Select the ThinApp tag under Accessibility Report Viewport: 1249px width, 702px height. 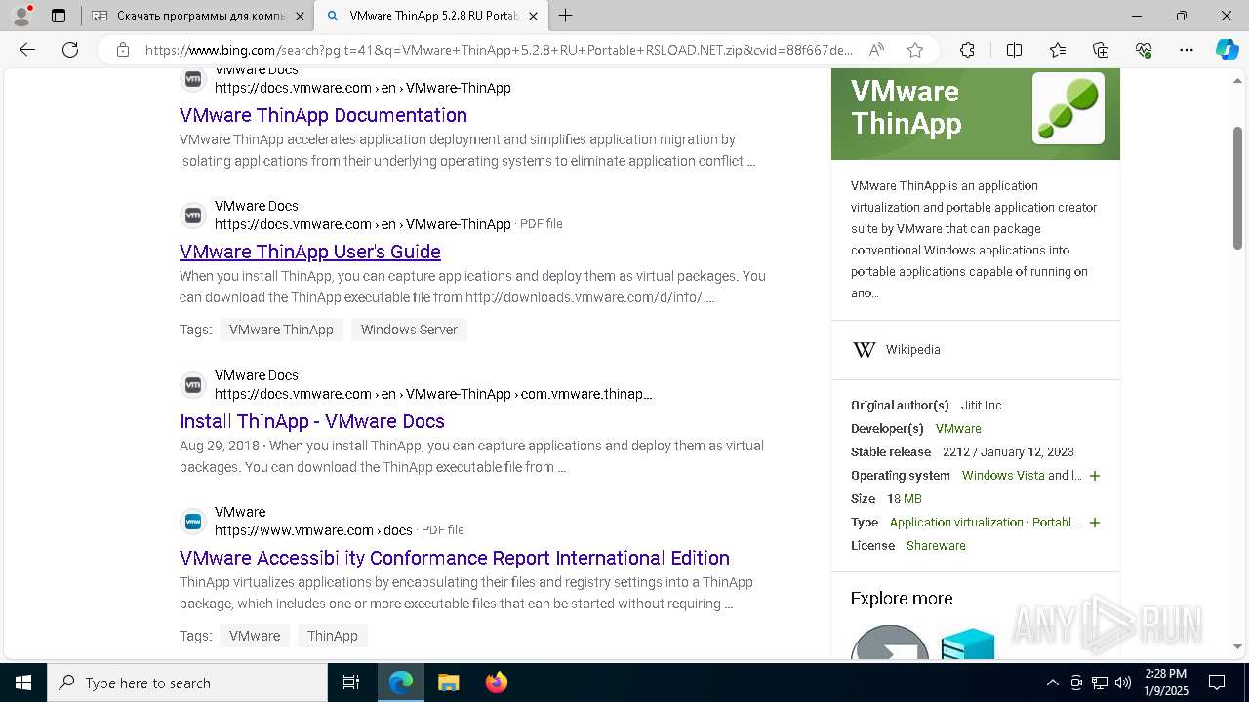pyautogui.click(x=333, y=636)
